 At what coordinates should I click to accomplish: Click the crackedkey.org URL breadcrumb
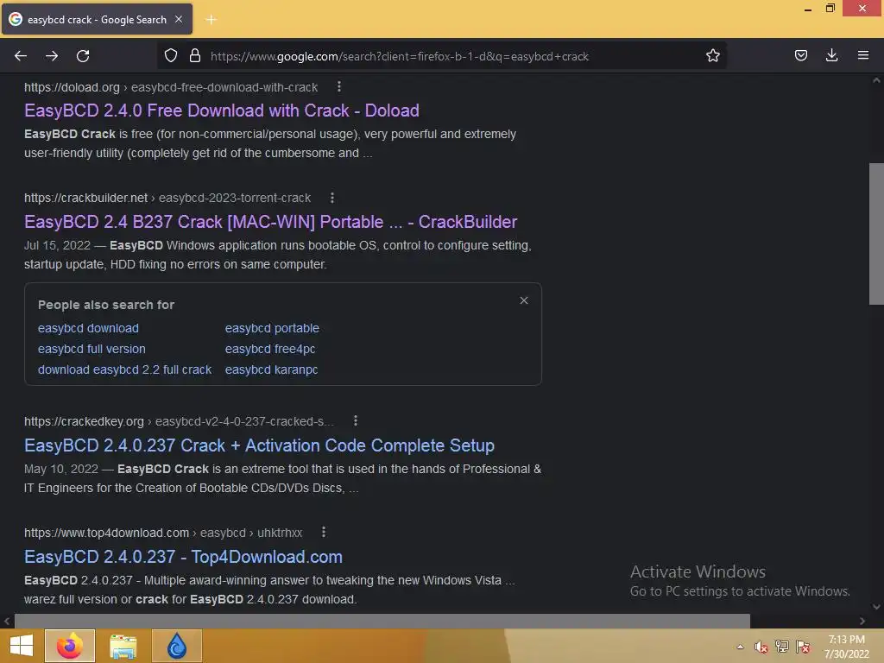(x=179, y=421)
